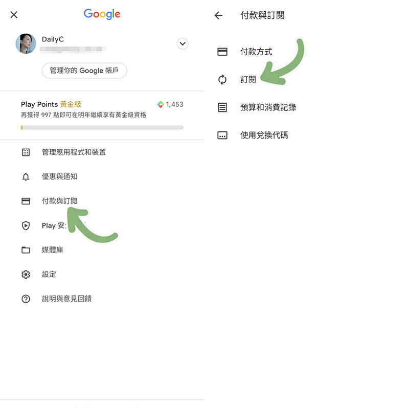
Task: Open 設定 gear icon
Action: click(x=26, y=275)
